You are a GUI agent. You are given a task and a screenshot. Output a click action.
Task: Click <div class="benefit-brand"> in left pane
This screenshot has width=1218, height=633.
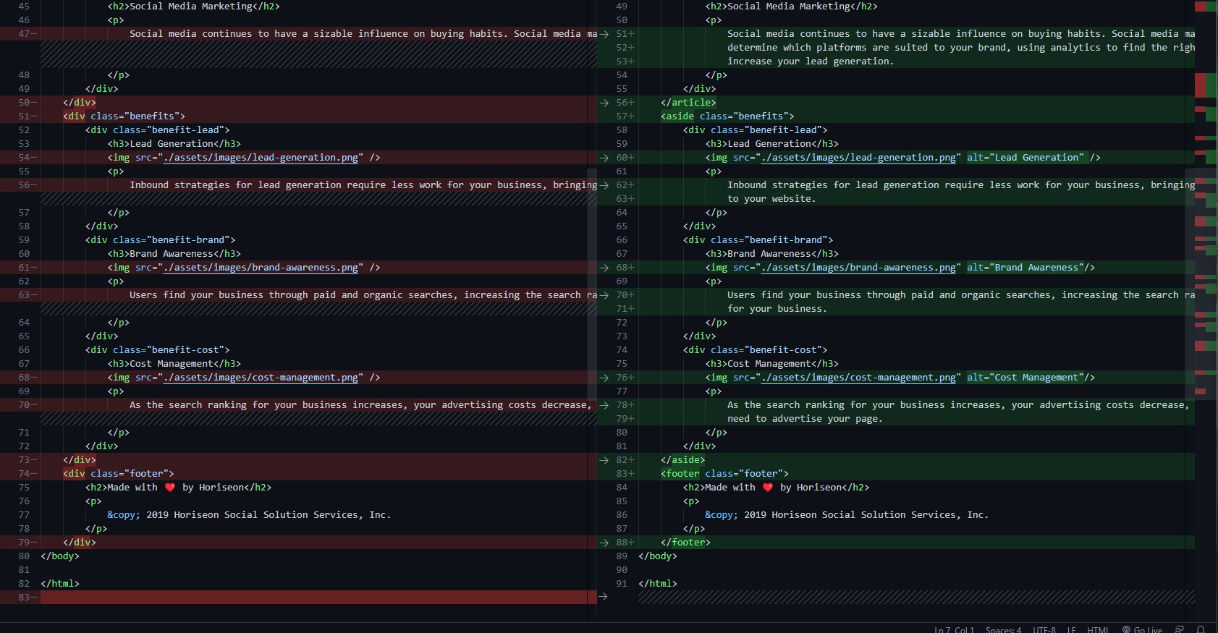click(160, 240)
